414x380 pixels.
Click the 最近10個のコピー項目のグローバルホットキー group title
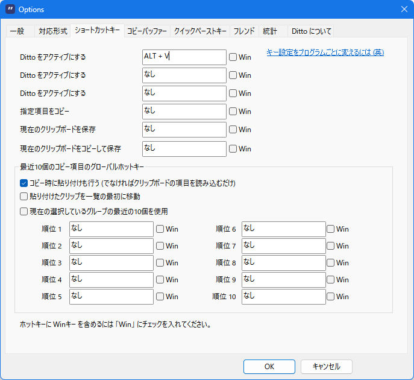(82, 166)
